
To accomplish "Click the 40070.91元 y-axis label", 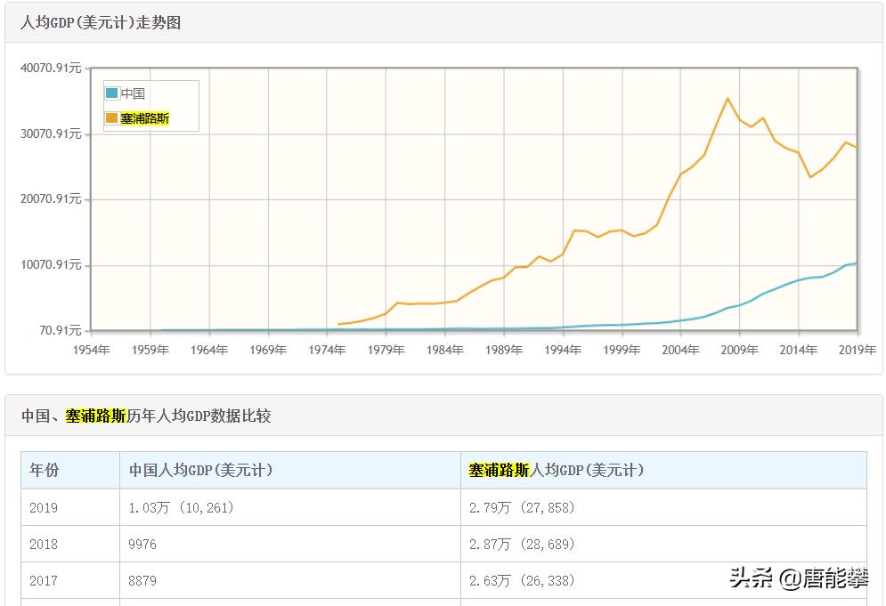I will point(49,68).
